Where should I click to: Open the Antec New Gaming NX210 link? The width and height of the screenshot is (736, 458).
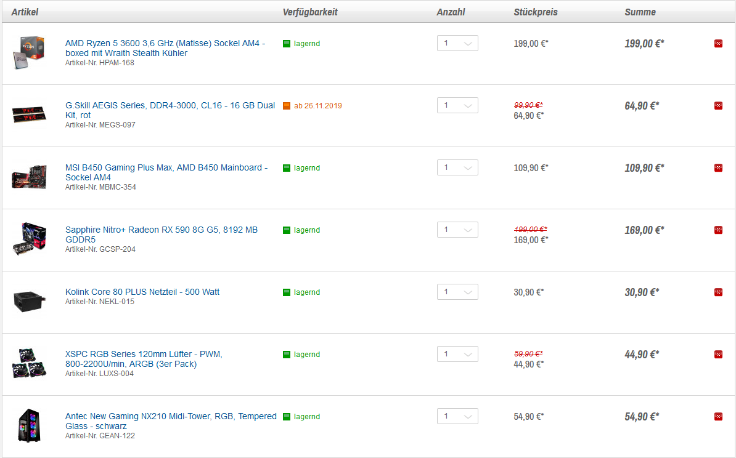pyautogui.click(x=171, y=421)
